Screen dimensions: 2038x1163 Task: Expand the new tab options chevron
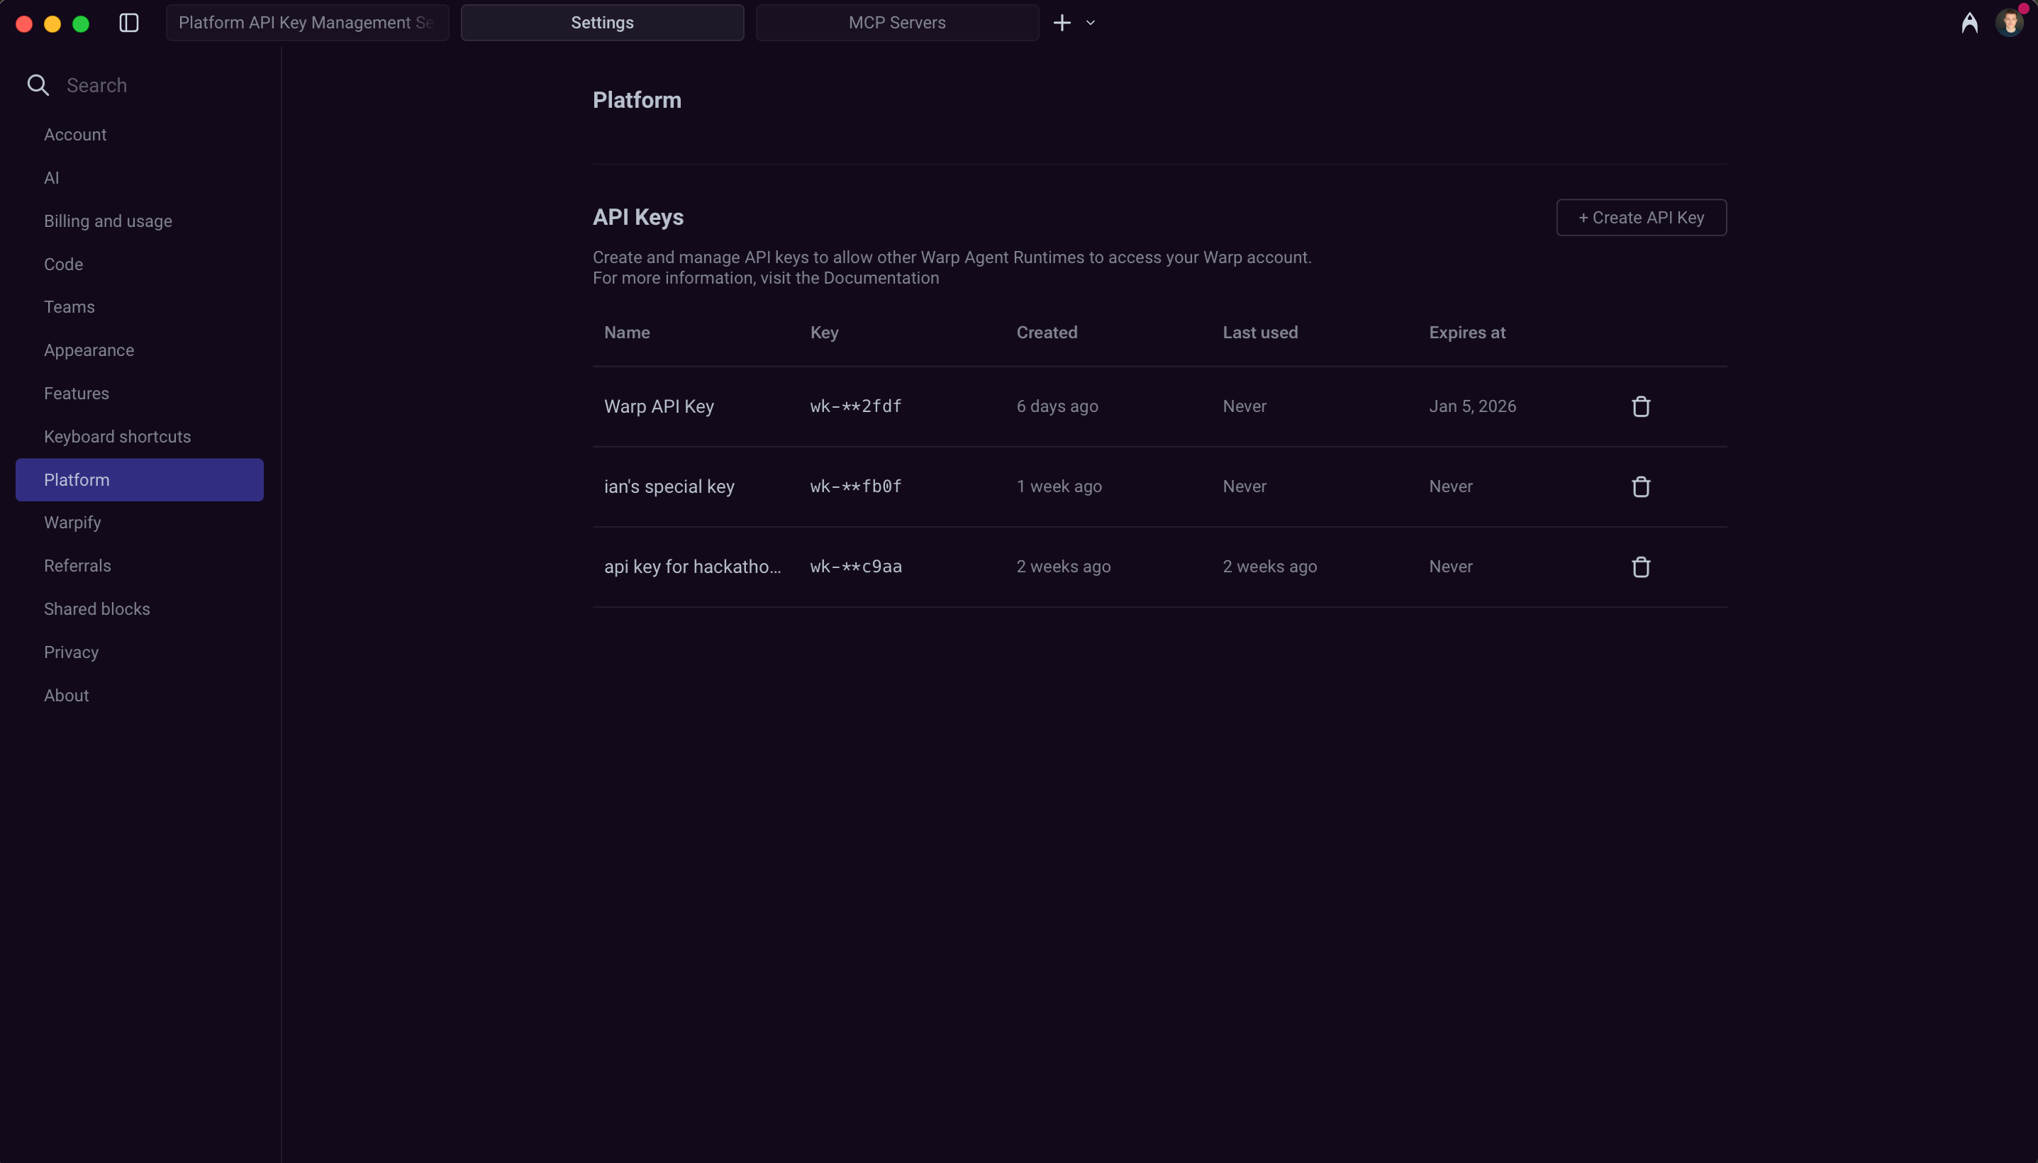click(x=1090, y=23)
